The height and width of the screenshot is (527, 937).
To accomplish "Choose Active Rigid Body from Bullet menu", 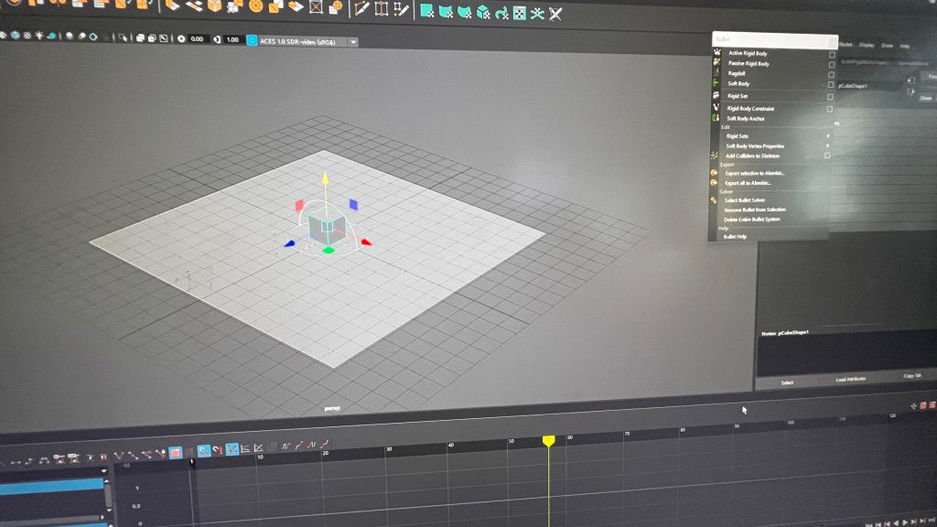I will 748,53.
